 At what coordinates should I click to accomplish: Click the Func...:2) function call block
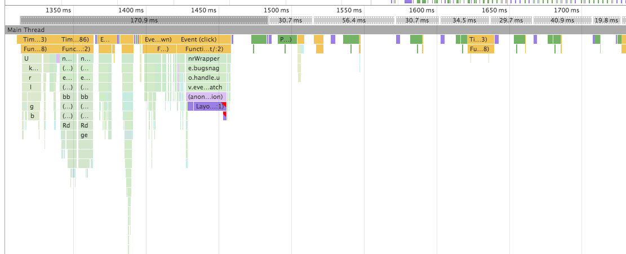76,49
